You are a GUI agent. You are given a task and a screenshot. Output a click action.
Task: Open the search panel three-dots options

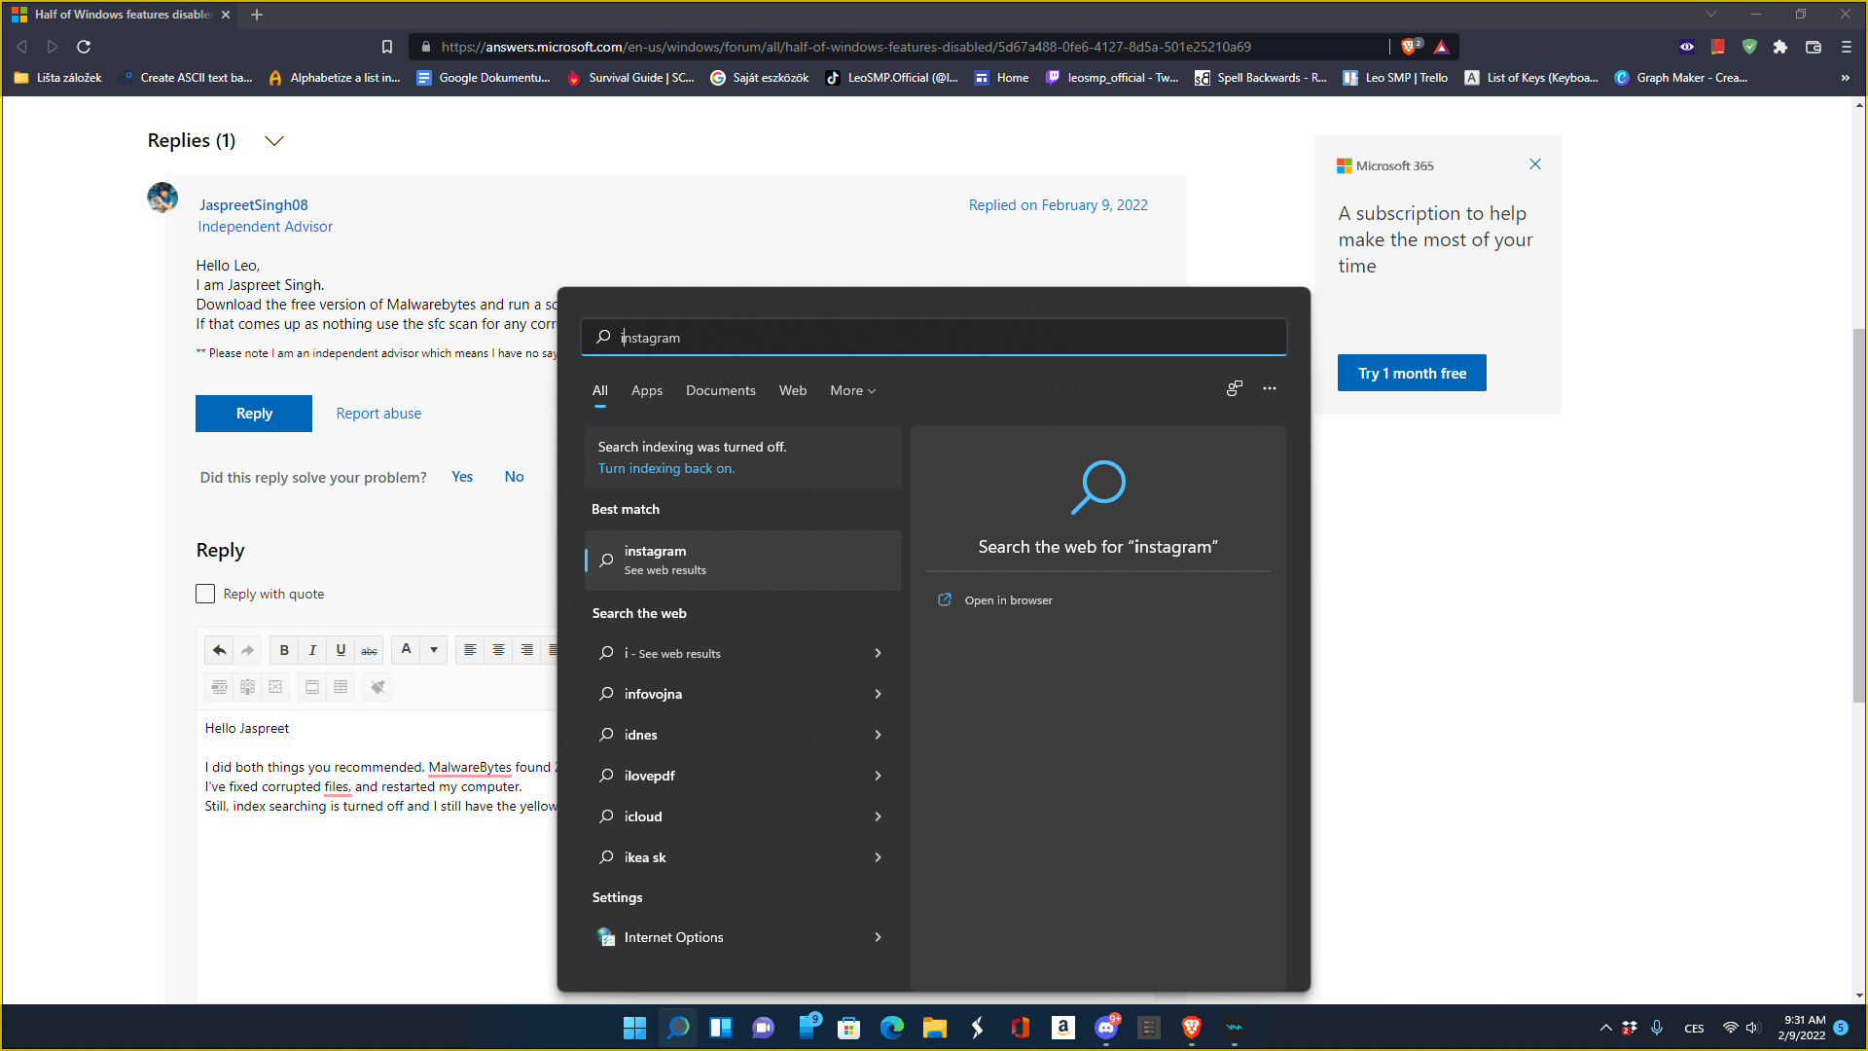[x=1270, y=388]
